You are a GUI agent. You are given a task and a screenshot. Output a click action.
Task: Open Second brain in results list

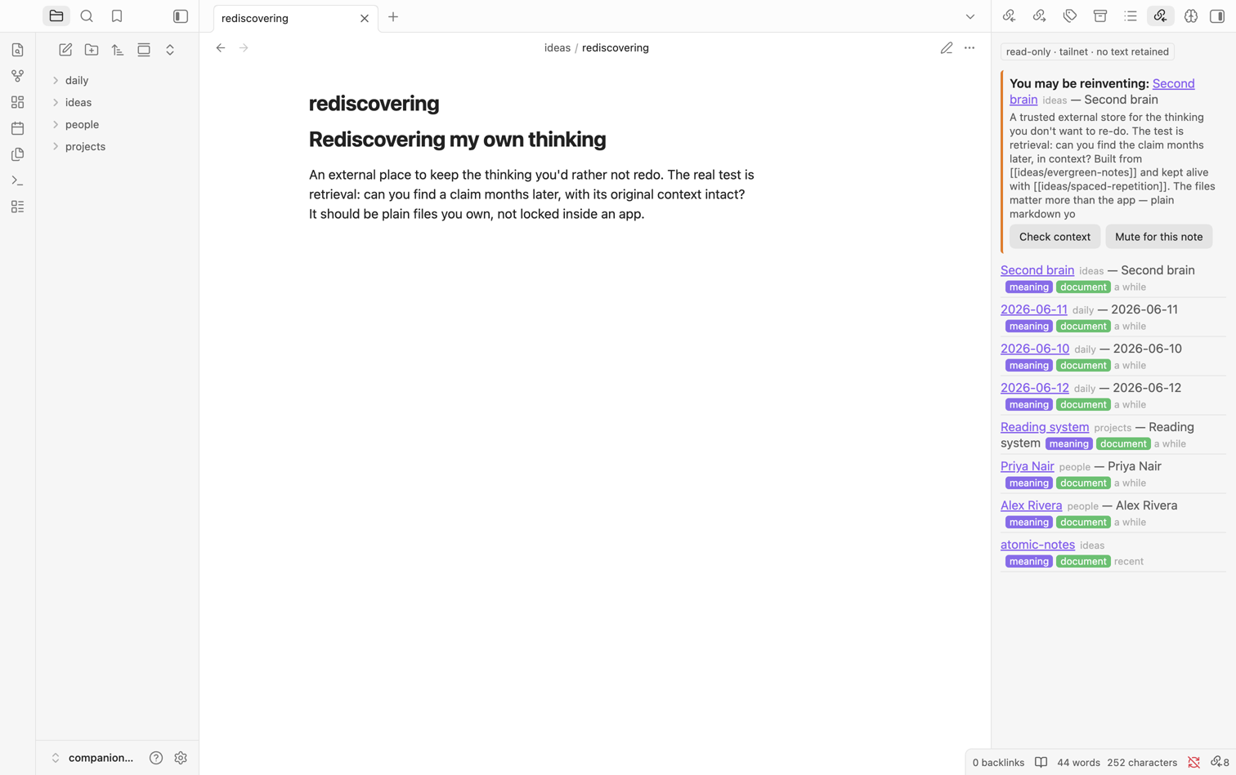1037,270
